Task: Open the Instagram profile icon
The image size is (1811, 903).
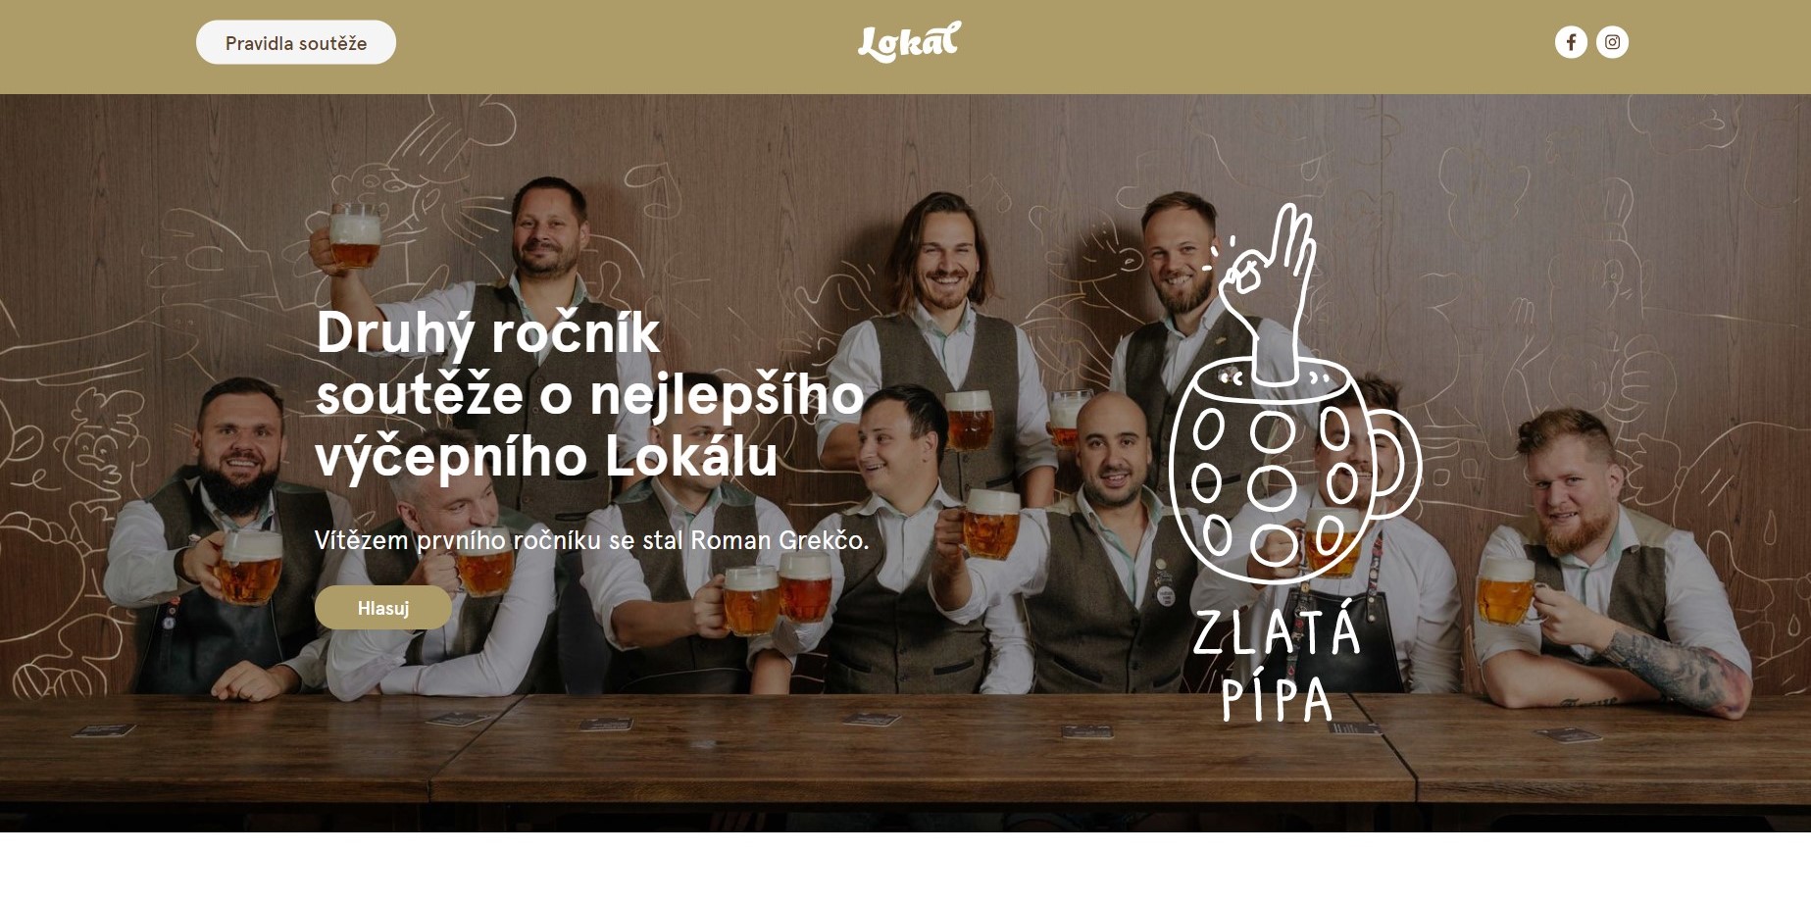Action: tap(1612, 42)
